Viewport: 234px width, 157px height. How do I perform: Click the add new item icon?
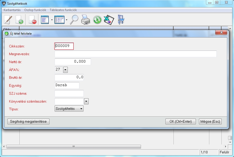pos(20,20)
